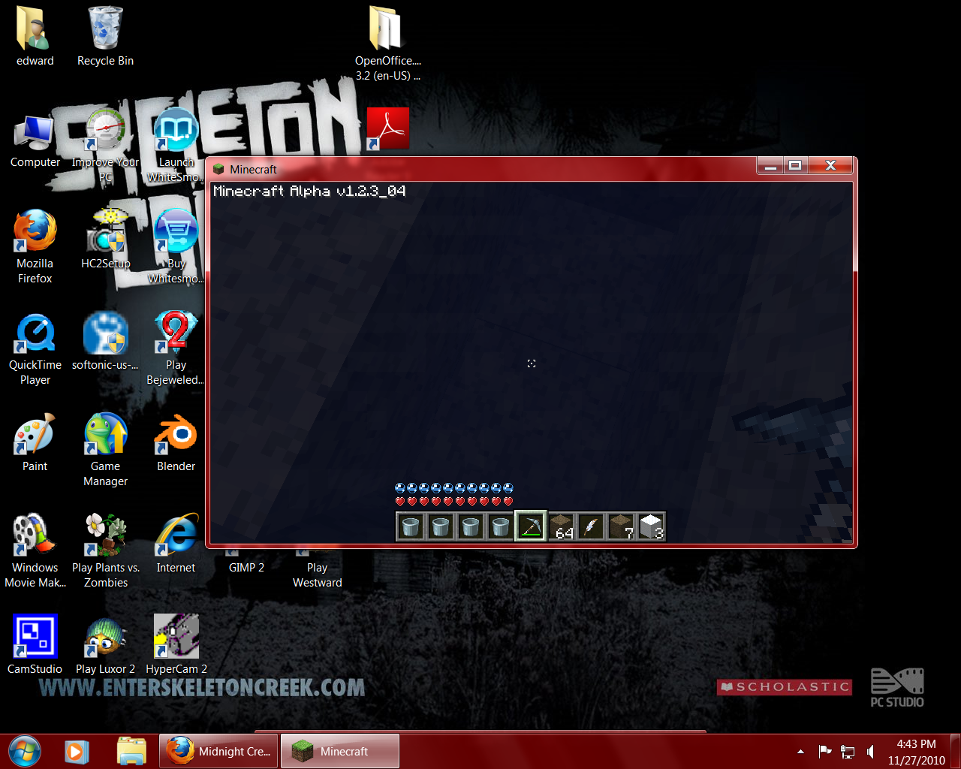Select the Windows Movie Maker shortcut
The image size is (961, 769).
(x=35, y=550)
